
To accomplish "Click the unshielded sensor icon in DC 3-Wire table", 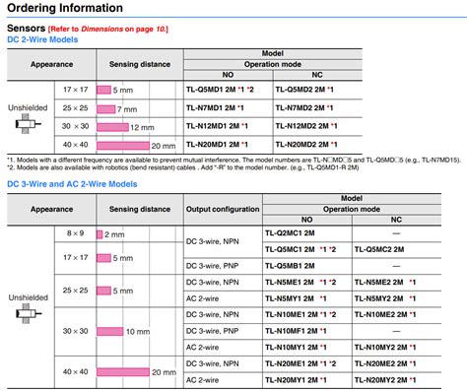I will (29, 313).
